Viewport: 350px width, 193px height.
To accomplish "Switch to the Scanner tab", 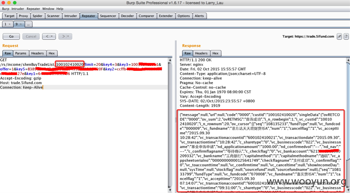I will click(53, 16).
